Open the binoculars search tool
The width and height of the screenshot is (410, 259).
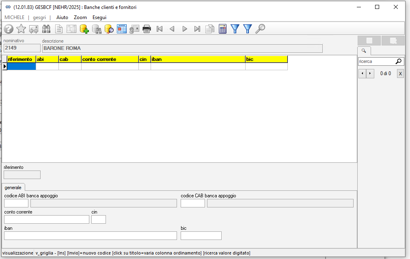point(46,29)
